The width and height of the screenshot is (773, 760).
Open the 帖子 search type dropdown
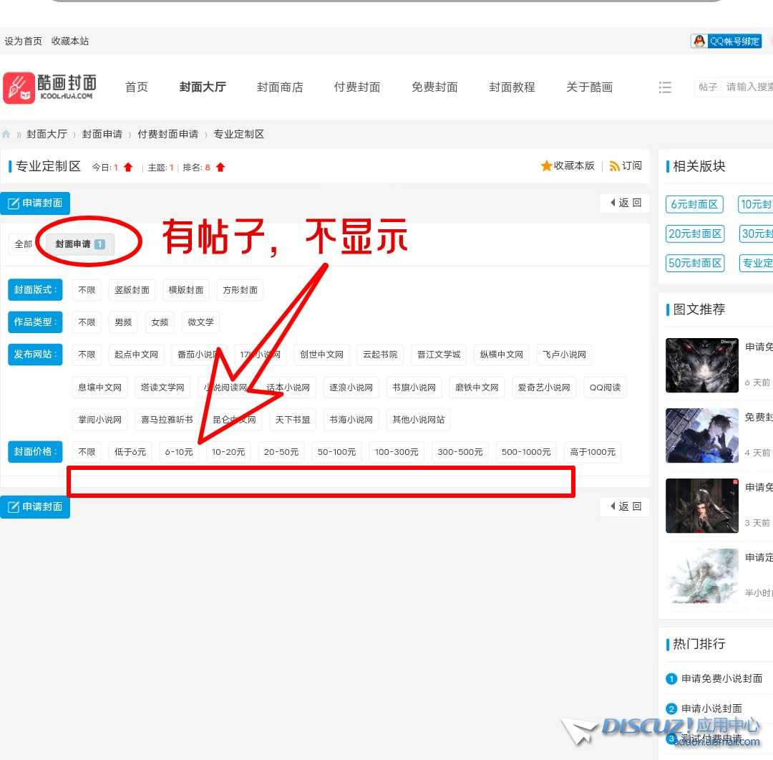pos(708,87)
